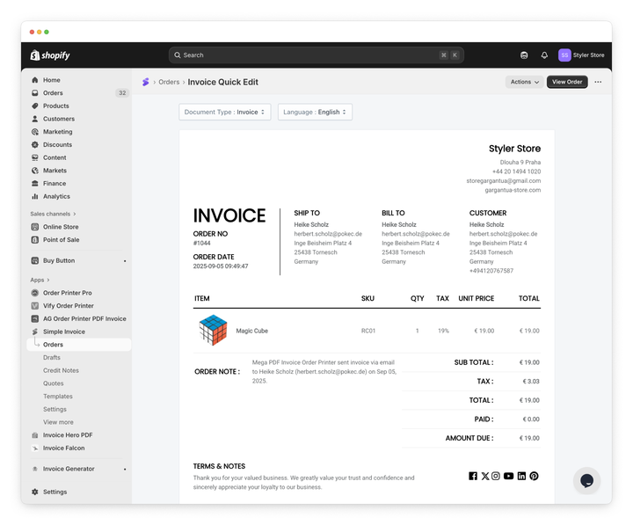Click the Simple Invoice app icon in breadcrumb
Screen dimensions: 633x525
(x=146, y=82)
